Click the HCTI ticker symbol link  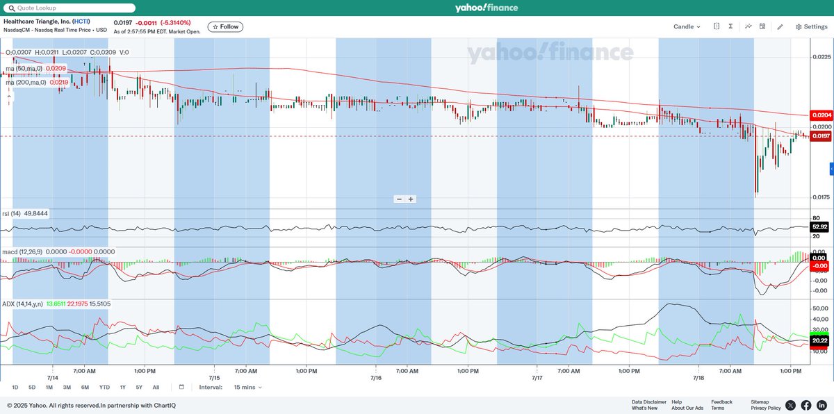point(81,22)
